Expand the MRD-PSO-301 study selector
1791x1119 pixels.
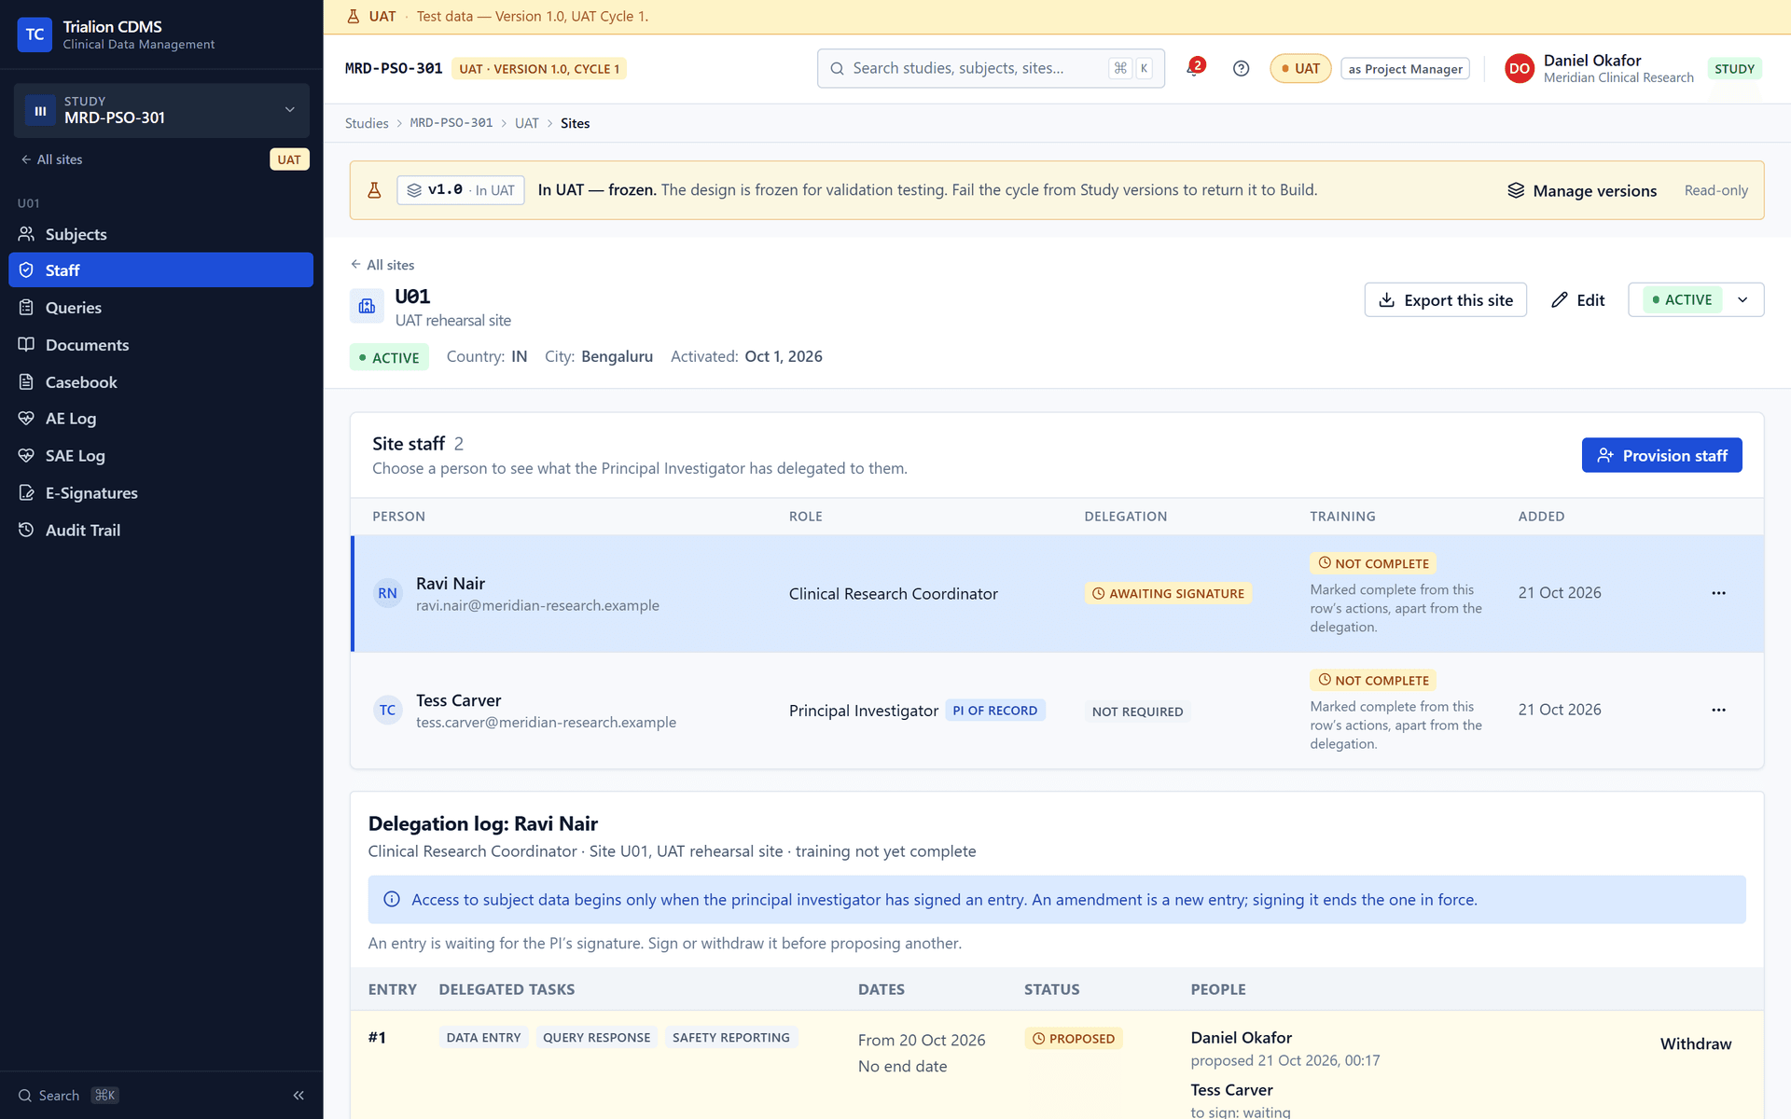pos(161,110)
